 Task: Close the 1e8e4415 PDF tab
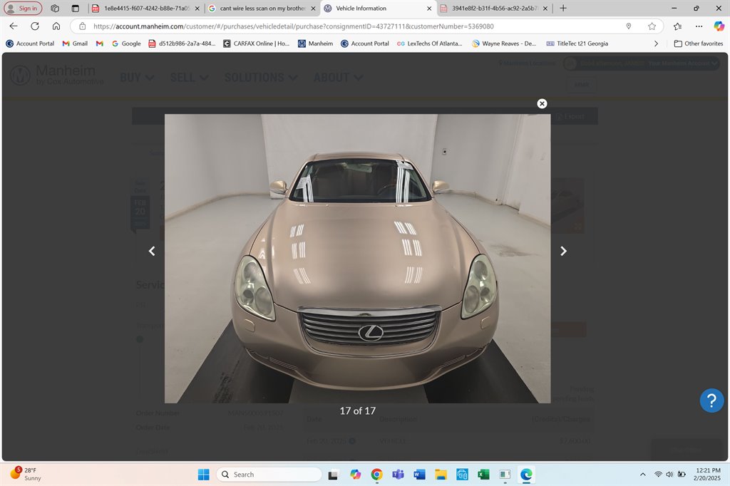tap(197, 9)
